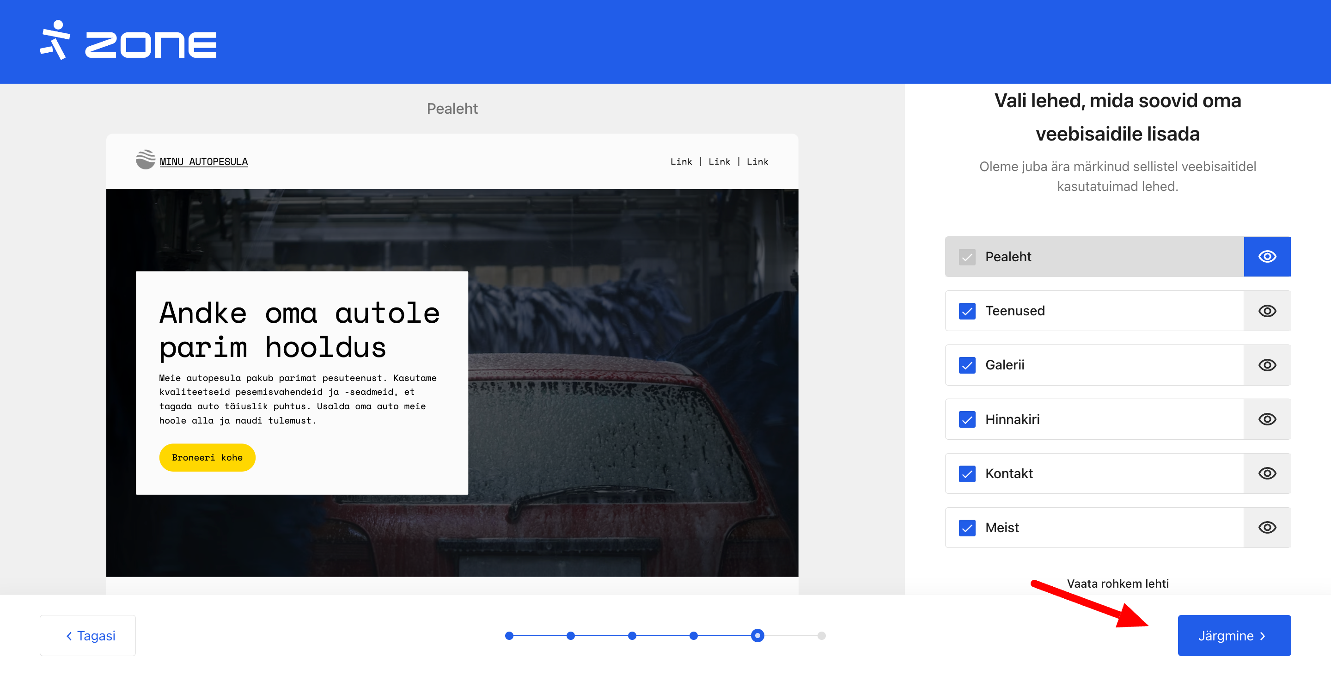
Task: Preview the Pealeht page with eye icon
Action: pyautogui.click(x=1266, y=256)
